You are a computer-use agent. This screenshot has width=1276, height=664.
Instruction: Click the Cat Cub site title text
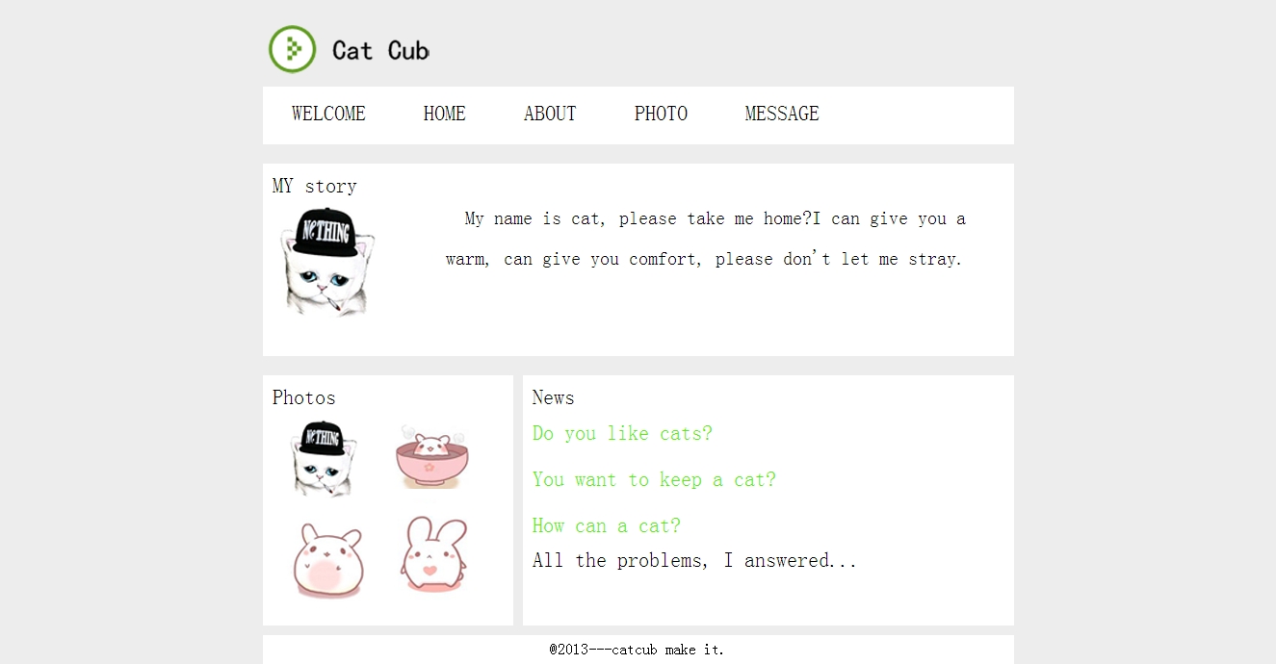click(380, 50)
